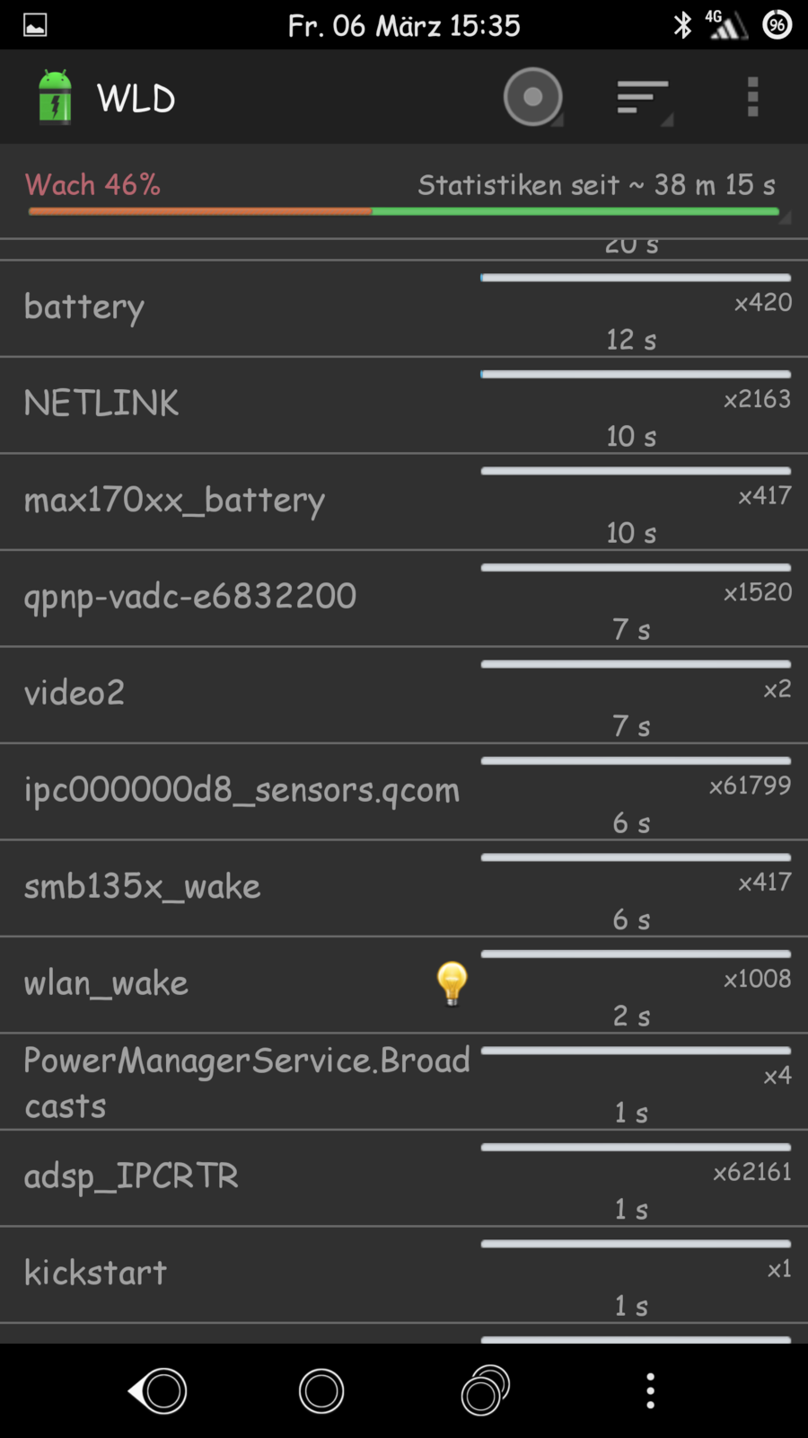
Task: Tap the Statistiken seit time label
Action: click(x=596, y=185)
